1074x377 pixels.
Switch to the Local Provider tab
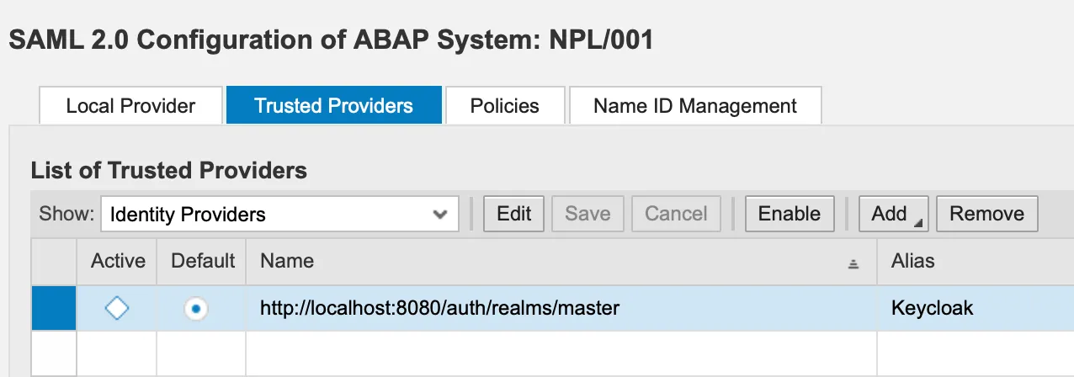(130, 106)
